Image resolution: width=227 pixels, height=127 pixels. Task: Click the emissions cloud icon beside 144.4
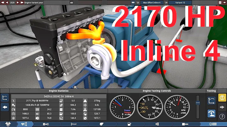tap(61, 118)
